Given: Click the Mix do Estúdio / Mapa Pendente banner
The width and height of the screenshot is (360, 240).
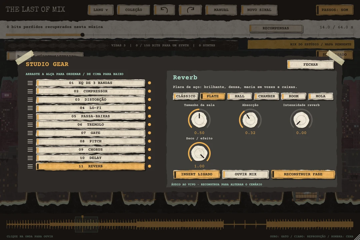Looking at the screenshot, I should click(301, 44).
